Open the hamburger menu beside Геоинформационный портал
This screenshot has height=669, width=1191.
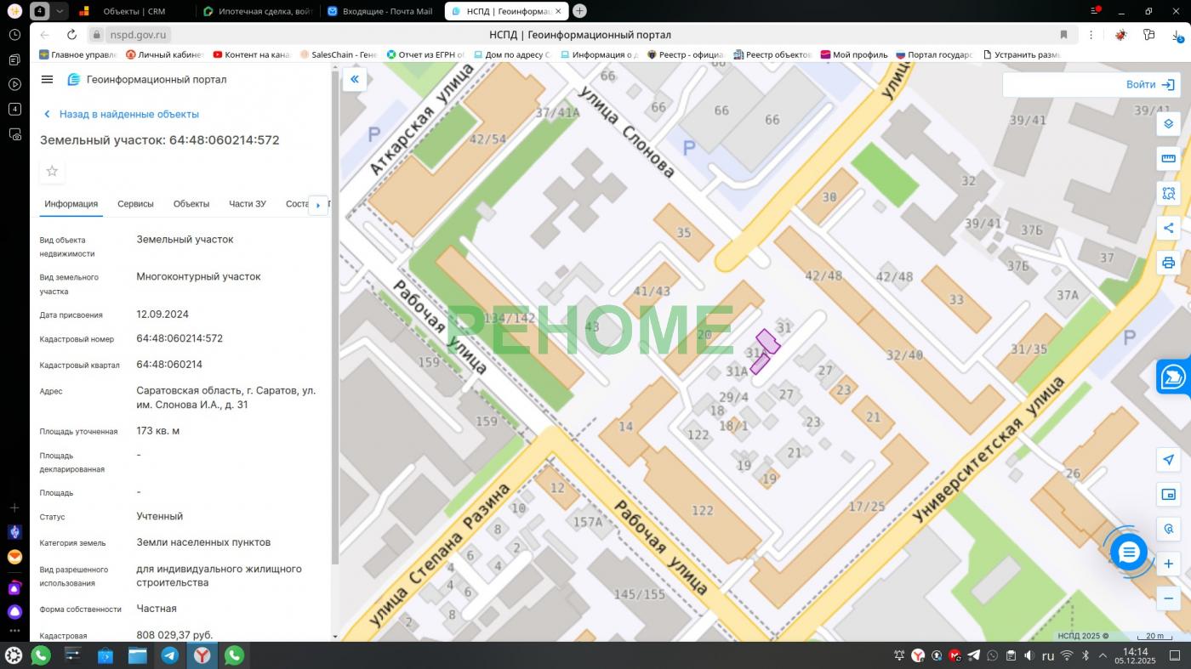pyautogui.click(x=47, y=79)
